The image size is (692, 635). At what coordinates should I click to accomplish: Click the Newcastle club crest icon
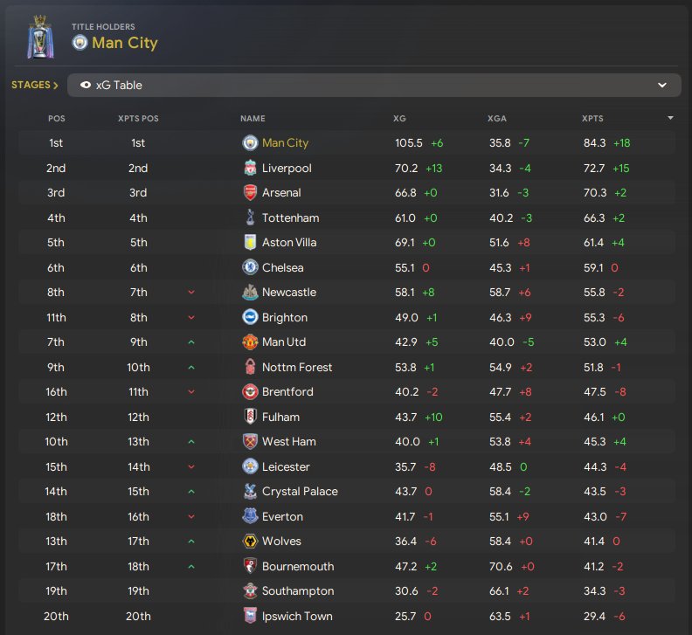pos(250,293)
